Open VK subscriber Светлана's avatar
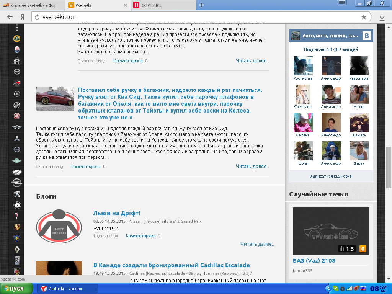This screenshot has width=392, height=294. 303,94
